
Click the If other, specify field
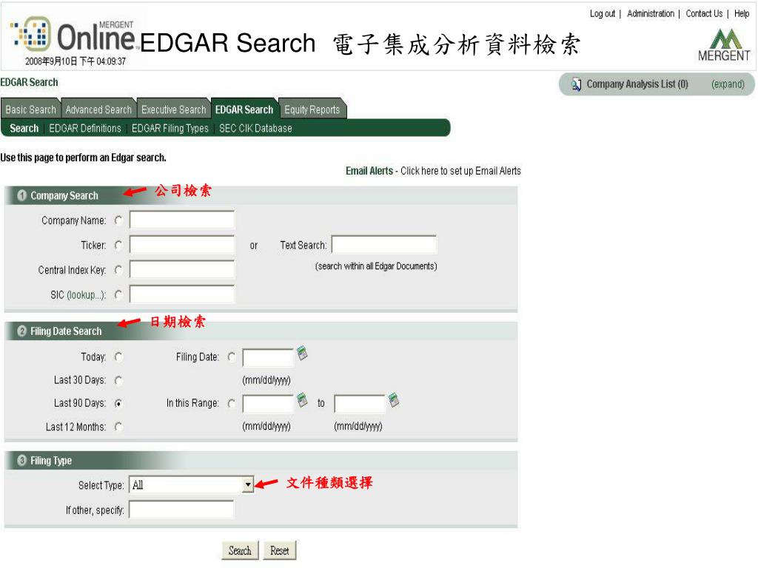[181, 510]
